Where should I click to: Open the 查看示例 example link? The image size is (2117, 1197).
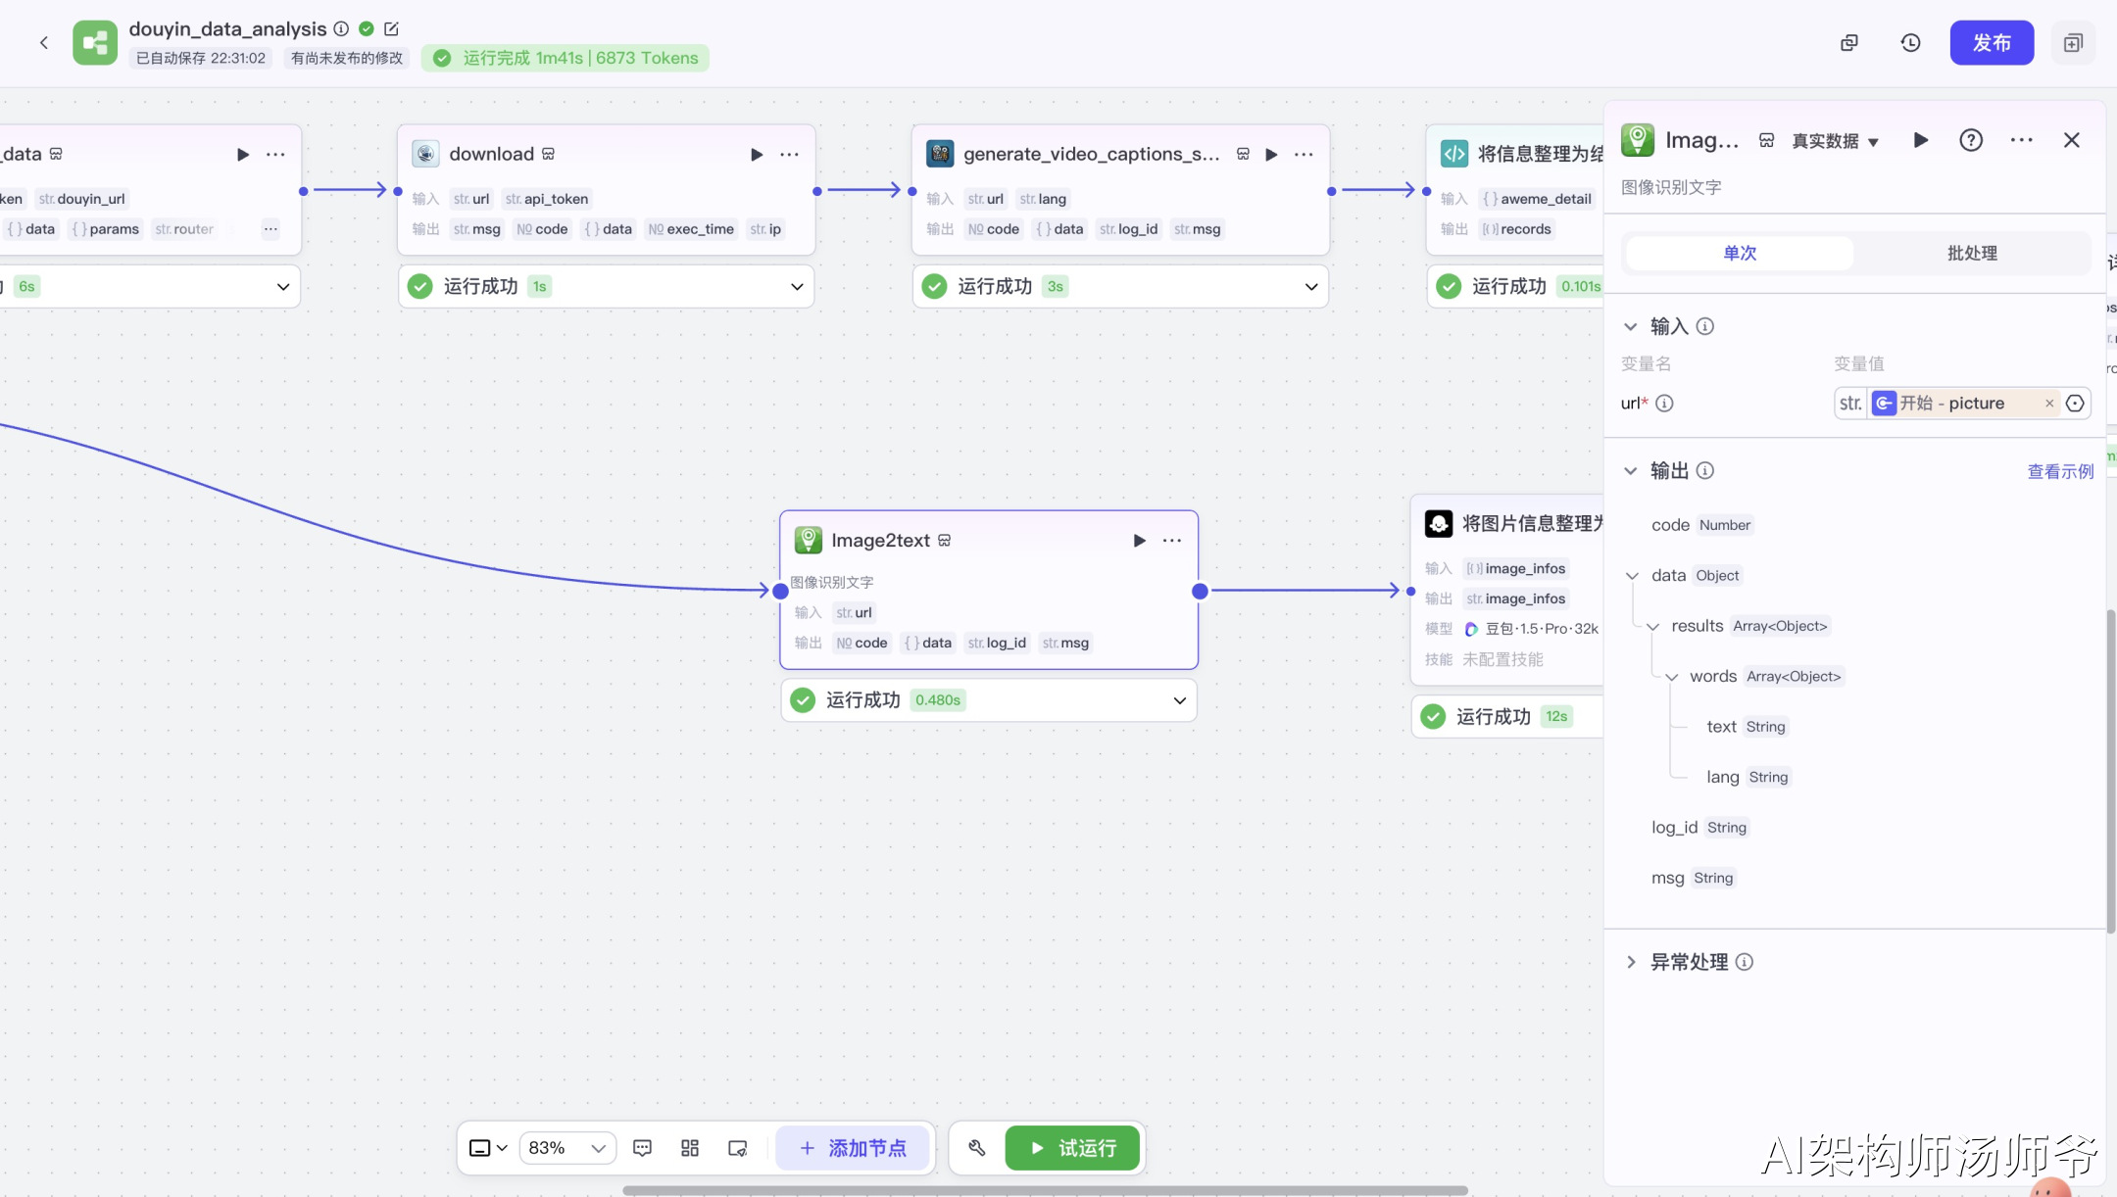2060,471
